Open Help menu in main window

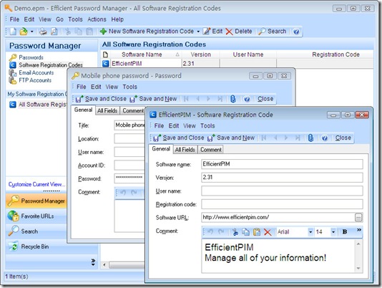point(117,19)
